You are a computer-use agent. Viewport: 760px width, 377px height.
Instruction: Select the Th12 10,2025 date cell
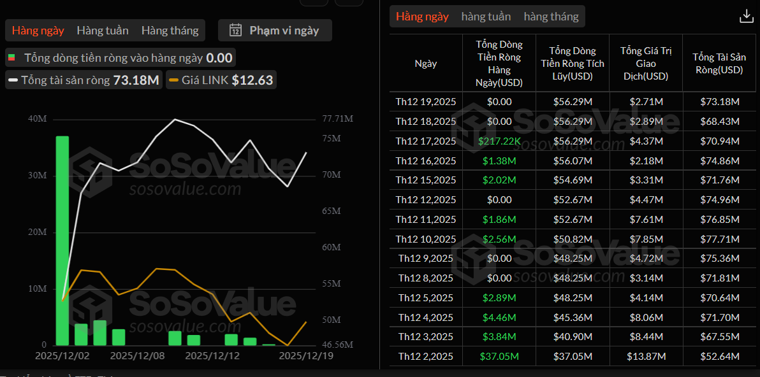426,239
